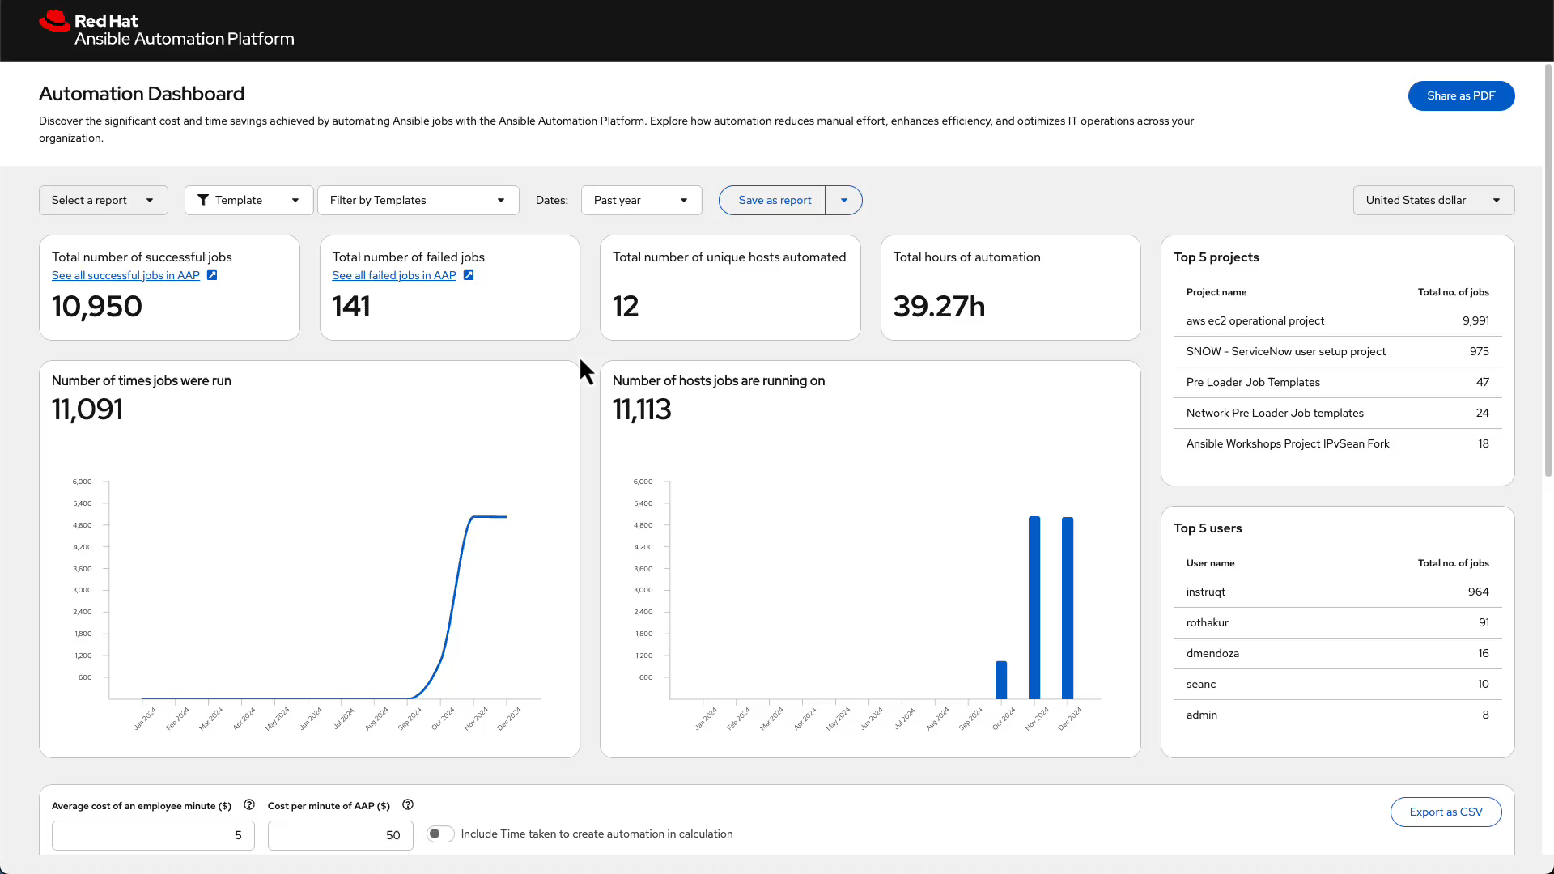Open the Select a report dropdown
Screen dimensions: 1554x874
coord(103,200)
